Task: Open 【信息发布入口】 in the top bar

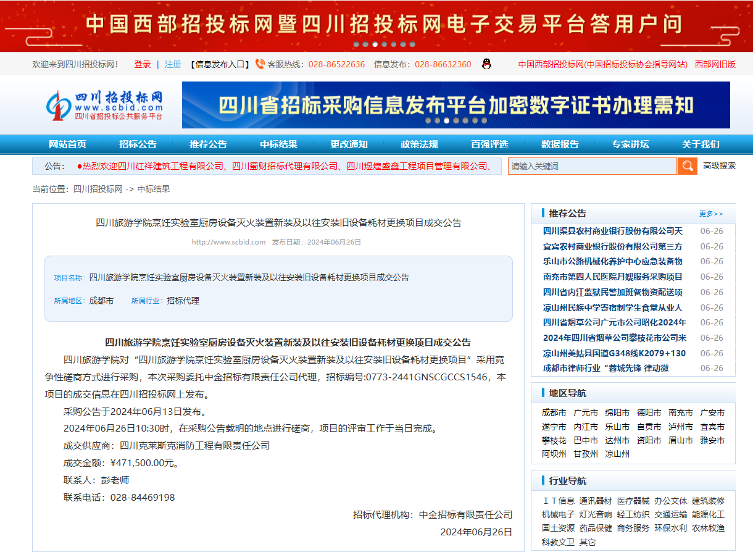Action: (x=220, y=64)
